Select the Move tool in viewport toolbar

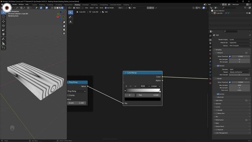[4, 21]
